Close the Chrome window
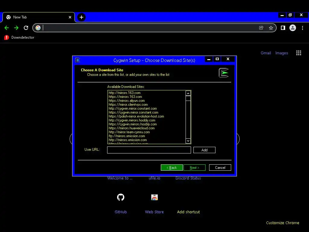This screenshot has width=309, height=232. [x=301, y=15]
